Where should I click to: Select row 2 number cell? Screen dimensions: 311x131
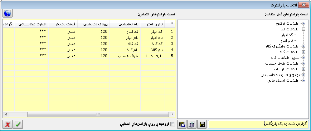170,37
